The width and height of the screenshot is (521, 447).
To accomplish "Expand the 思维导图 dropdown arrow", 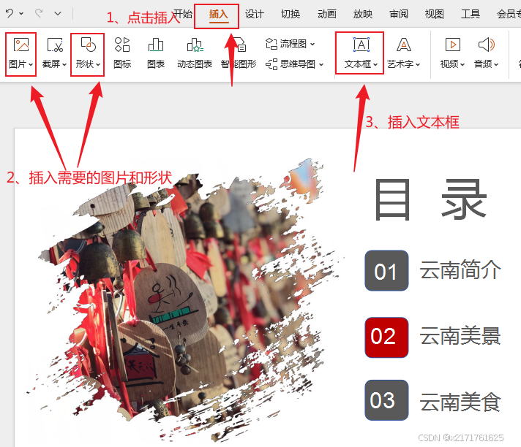I will [321, 64].
